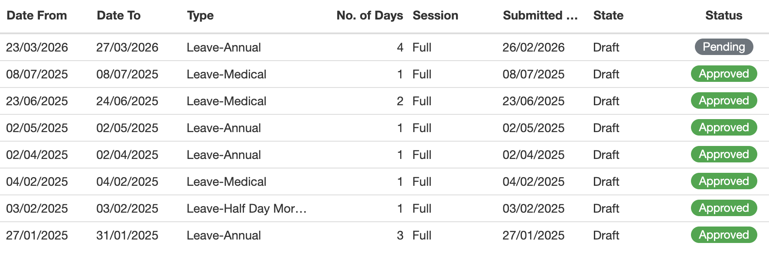Image resolution: width=769 pixels, height=259 pixels.
Task: Click the No. of Days column header
Action: point(369,16)
